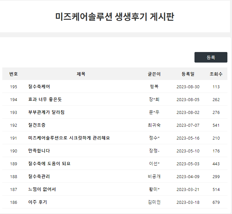Click view count 113
Screen dimensions: 232x214
(x=216, y=87)
